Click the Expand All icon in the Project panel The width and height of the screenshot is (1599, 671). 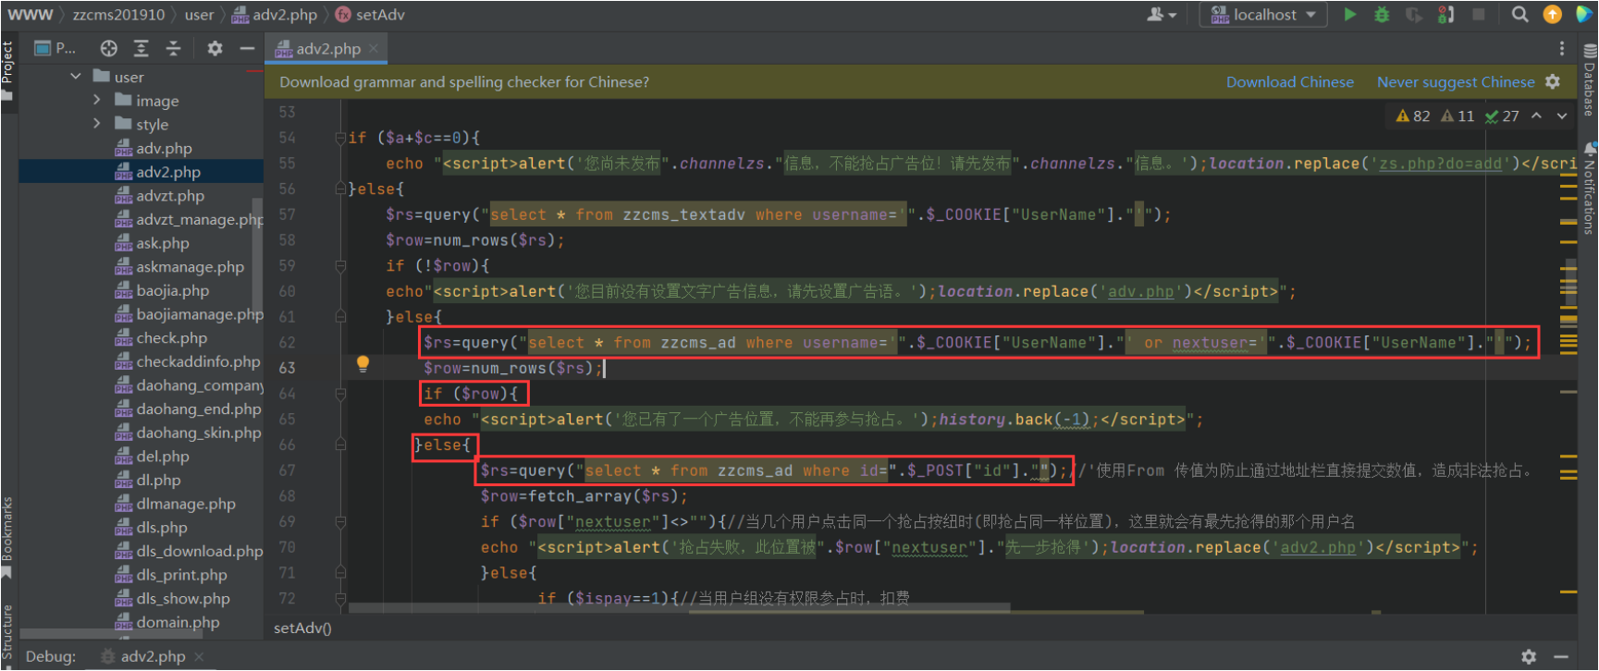pos(141,49)
